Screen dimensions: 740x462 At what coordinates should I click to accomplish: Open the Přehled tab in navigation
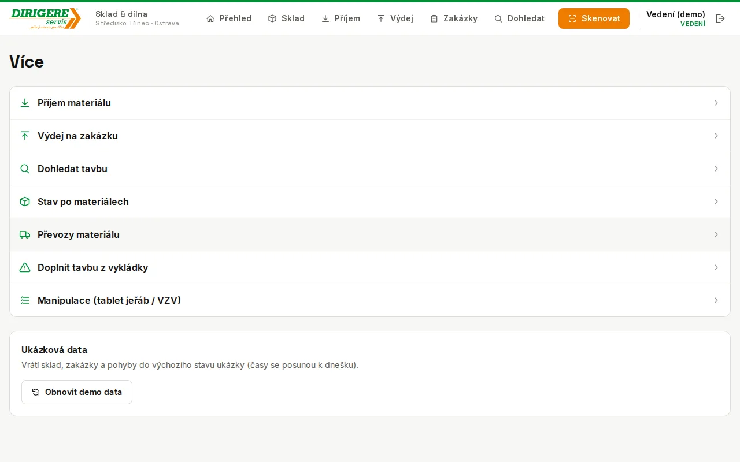pyautogui.click(x=229, y=18)
